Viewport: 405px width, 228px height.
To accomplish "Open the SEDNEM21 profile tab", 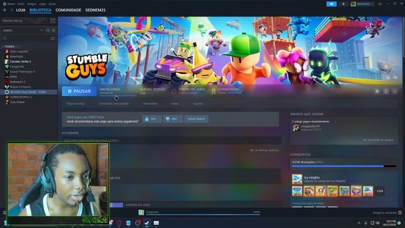I will [96, 10].
